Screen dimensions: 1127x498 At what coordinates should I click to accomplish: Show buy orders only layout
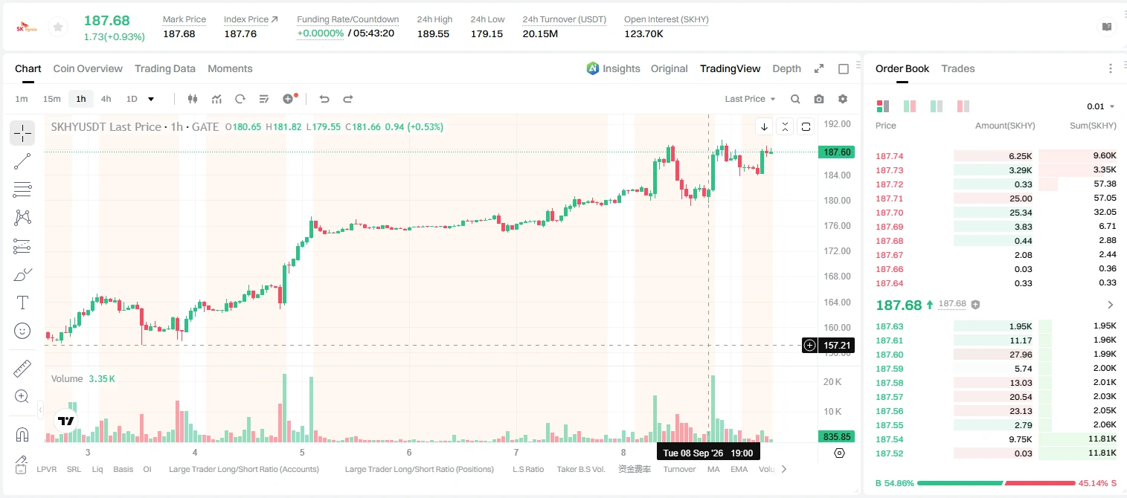tap(937, 106)
